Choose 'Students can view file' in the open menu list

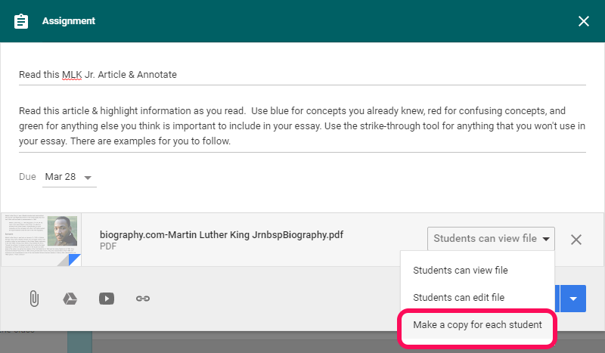pyautogui.click(x=460, y=270)
